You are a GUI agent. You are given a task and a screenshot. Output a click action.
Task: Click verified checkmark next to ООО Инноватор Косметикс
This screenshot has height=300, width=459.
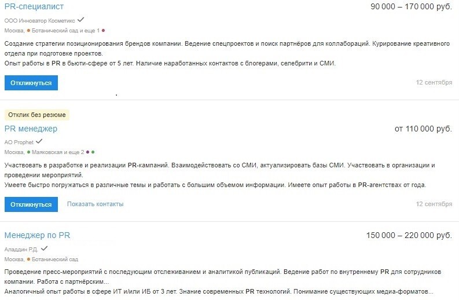tap(81, 20)
